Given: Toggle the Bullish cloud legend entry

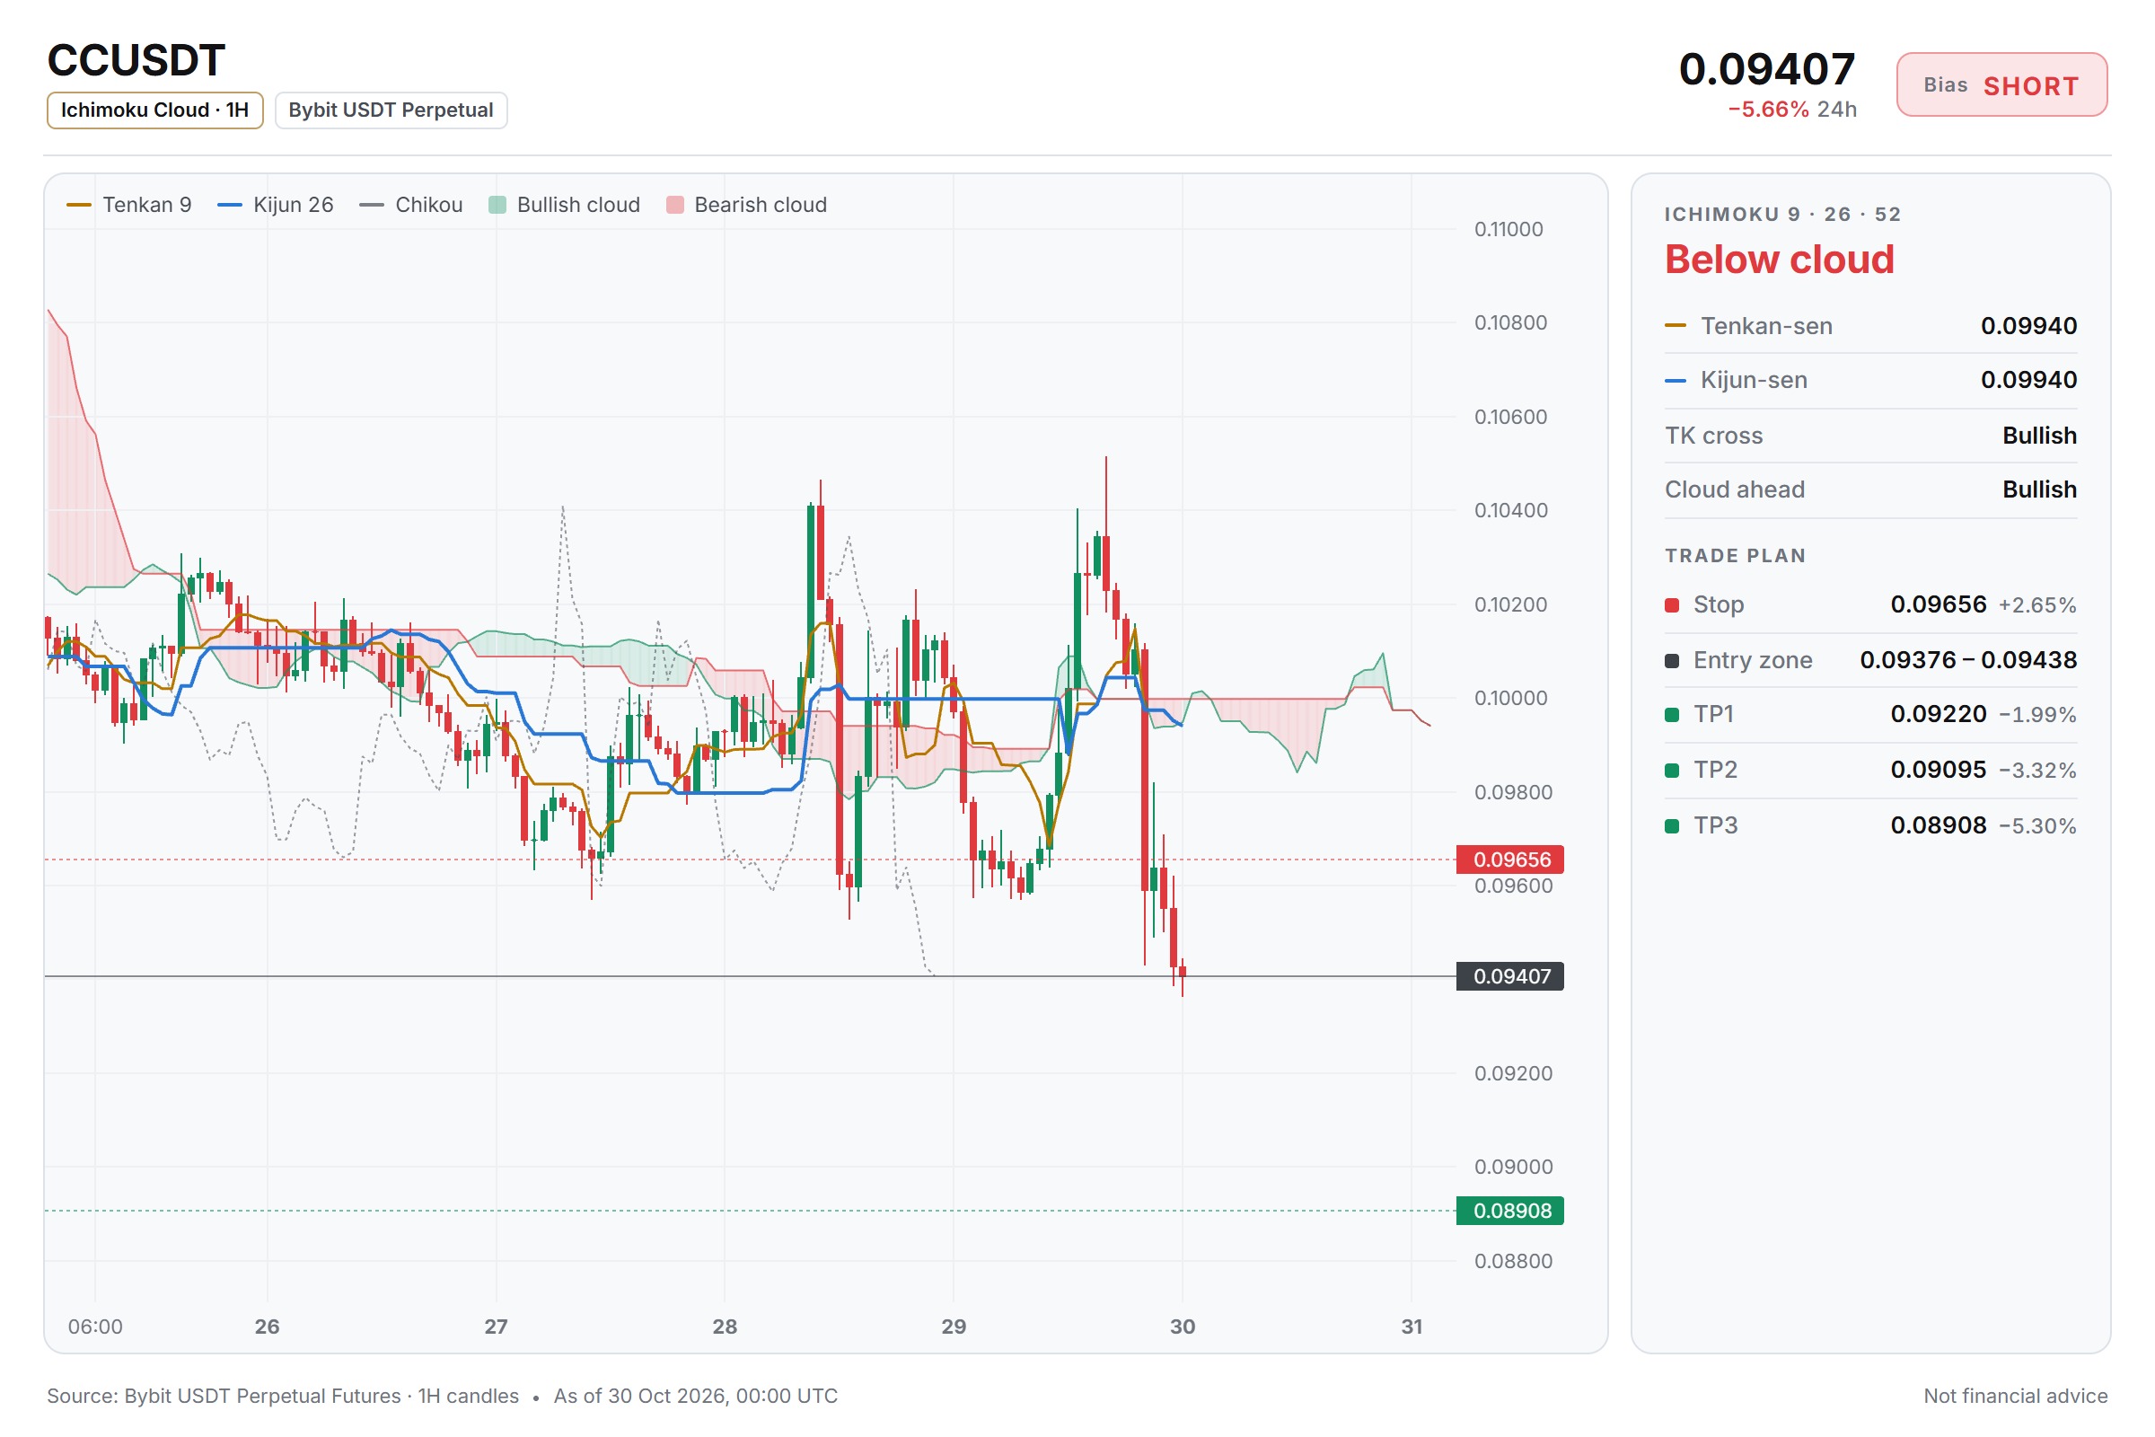Looking at the screenshot, I should point(565,205).
